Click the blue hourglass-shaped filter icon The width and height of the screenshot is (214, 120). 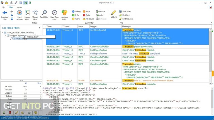tap(12, 19)
